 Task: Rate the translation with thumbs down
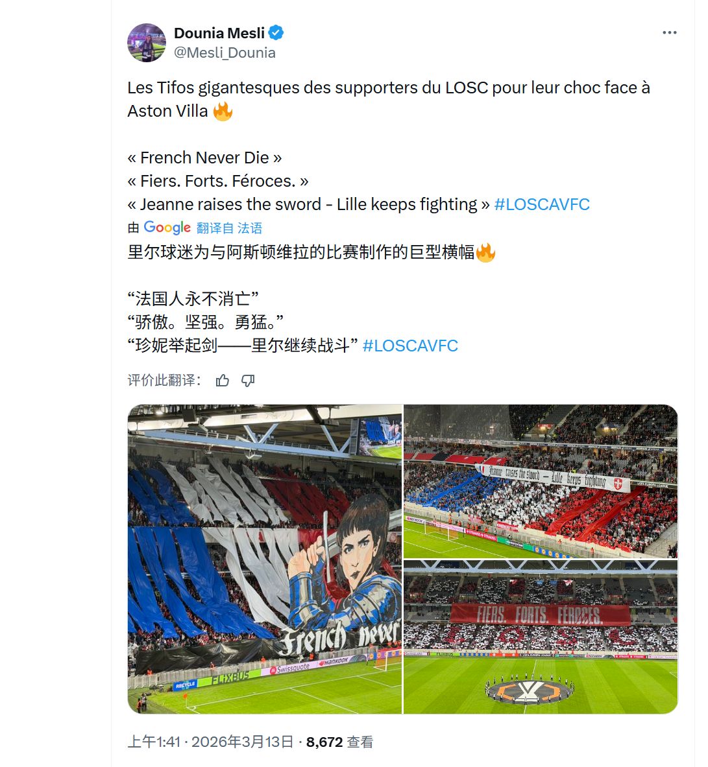249,381
